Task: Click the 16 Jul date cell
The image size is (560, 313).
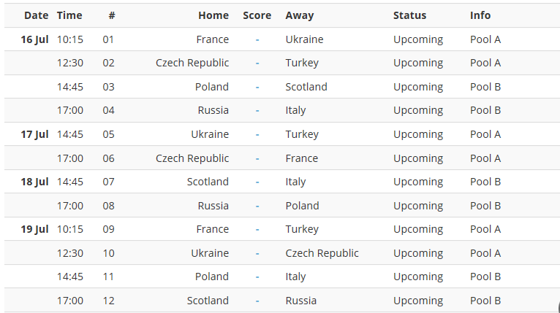Action: point(34,39)
